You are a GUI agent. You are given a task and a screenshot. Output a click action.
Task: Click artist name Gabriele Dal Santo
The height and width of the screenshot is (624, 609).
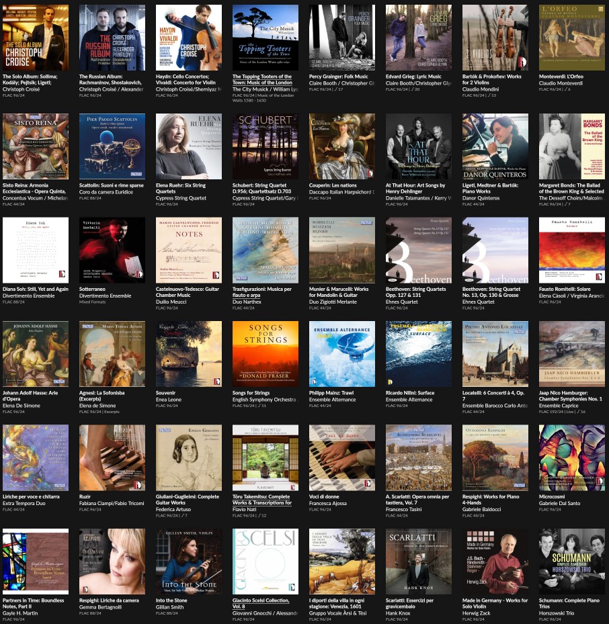tap(560, 503)
